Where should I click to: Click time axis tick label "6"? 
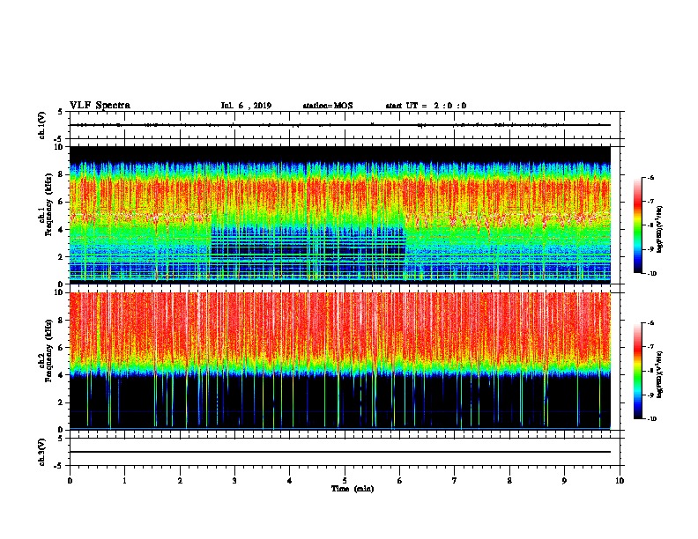pos(399,481)
